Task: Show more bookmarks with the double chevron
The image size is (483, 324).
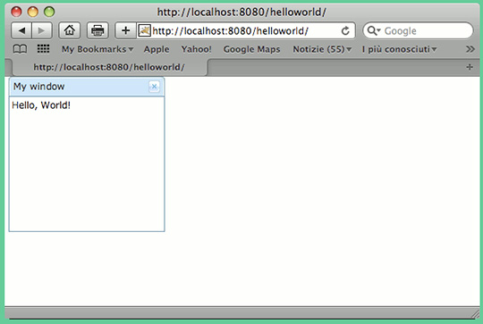Action: tap(470, 49)
